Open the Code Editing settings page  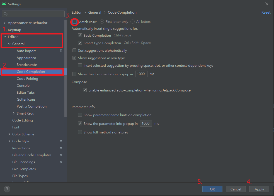[23, 120]
